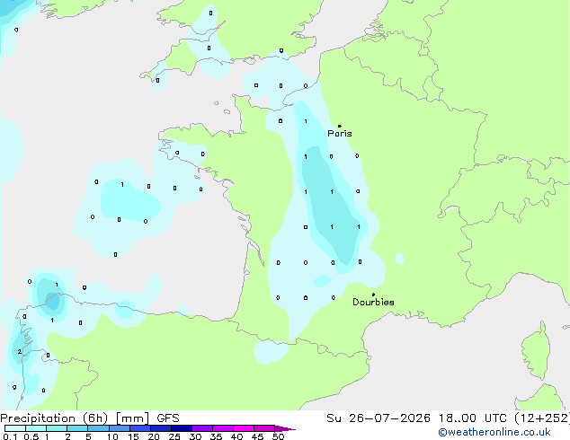This screenshot has width=570, height=440.
Task: Click the legend arrow tip beyond 50
Action: point(285,428)
